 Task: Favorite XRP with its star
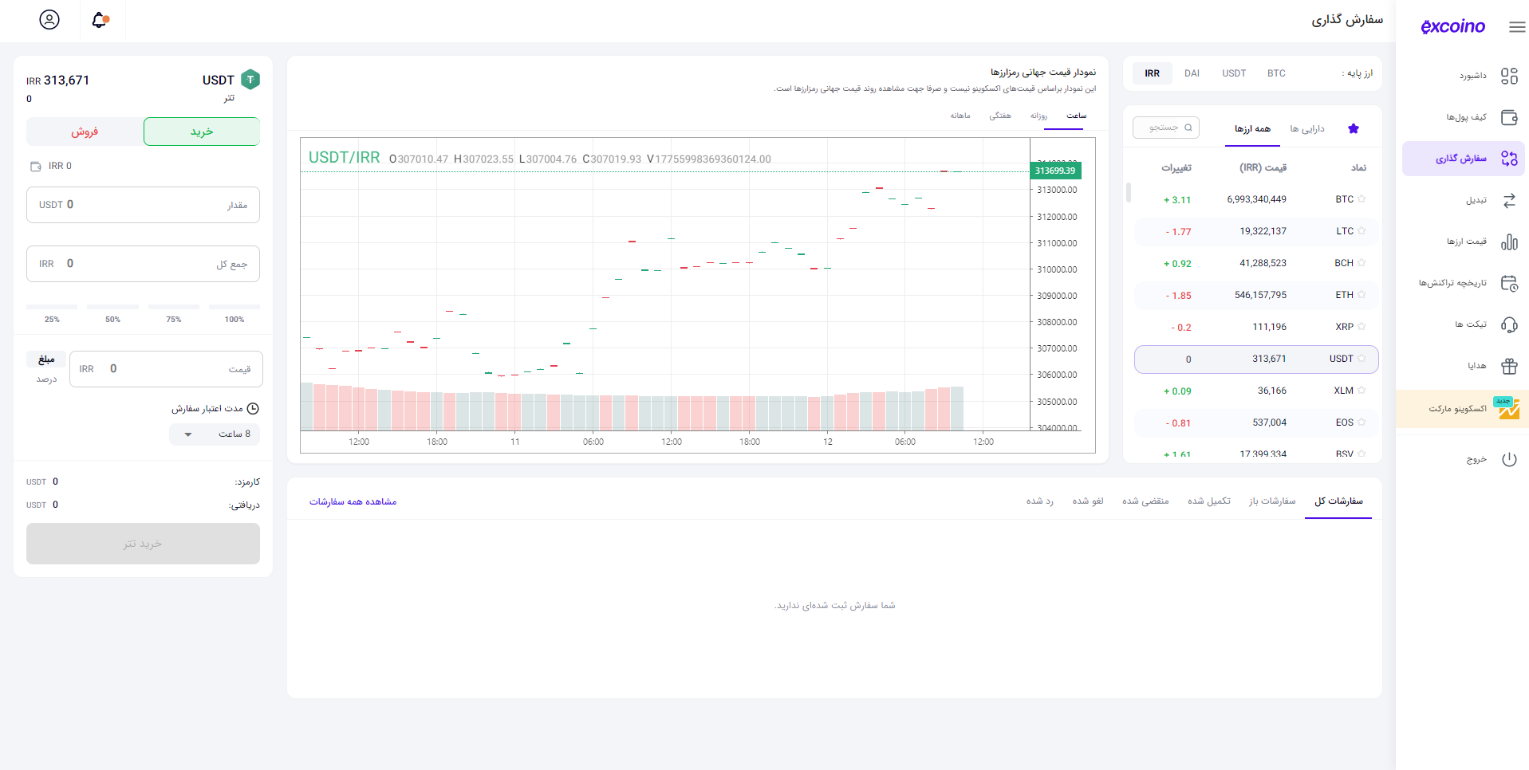1362,327
